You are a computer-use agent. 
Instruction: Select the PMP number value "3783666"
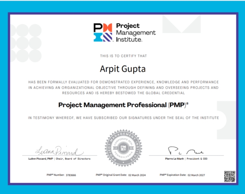(x=71, y=175)
